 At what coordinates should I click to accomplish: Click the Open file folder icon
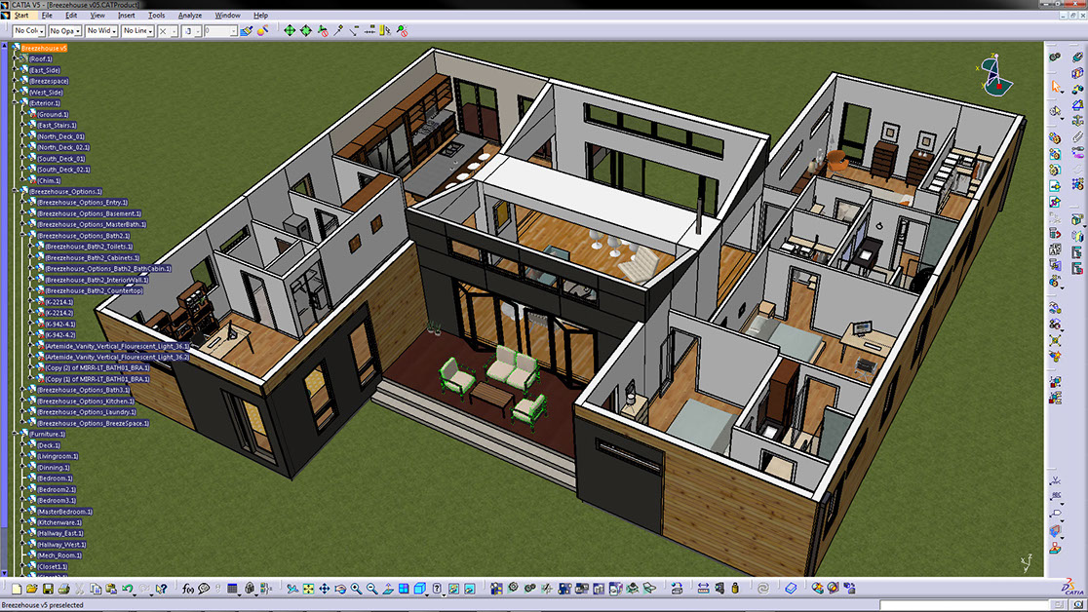32,589
